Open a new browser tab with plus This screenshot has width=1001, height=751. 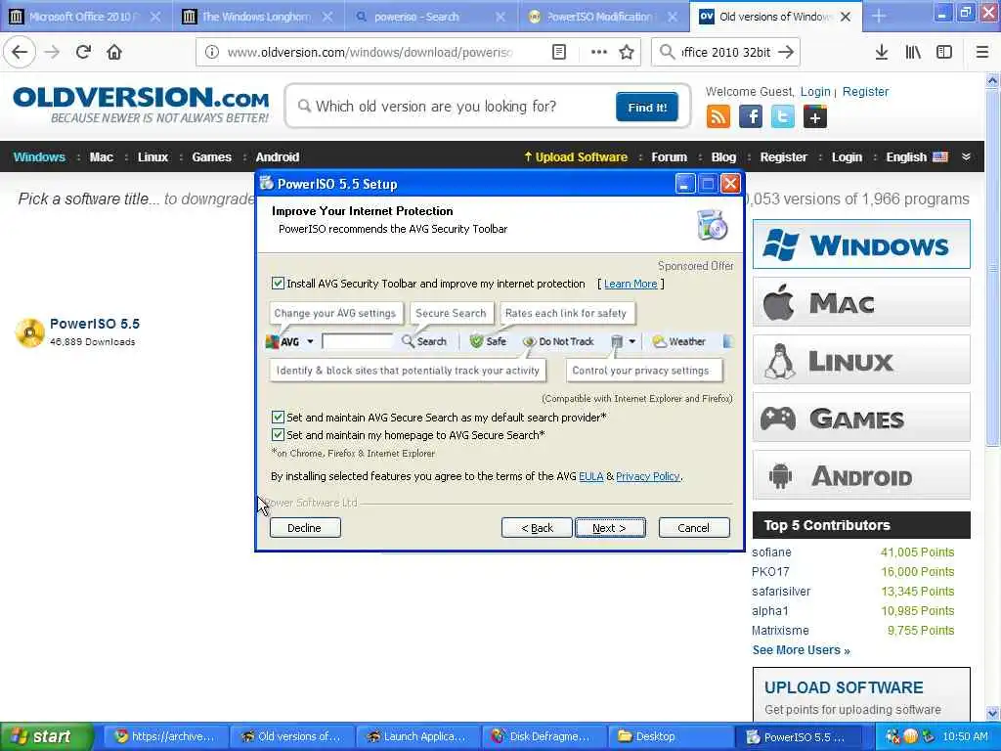tap(879, 16)
